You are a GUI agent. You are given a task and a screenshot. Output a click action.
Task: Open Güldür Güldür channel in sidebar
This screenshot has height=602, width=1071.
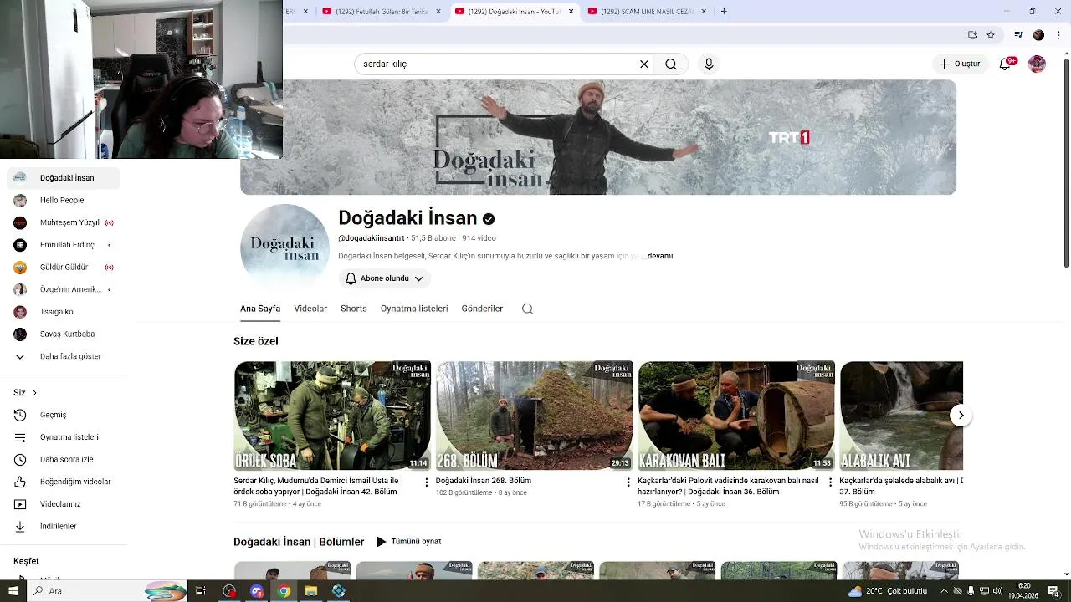[64, 267]
